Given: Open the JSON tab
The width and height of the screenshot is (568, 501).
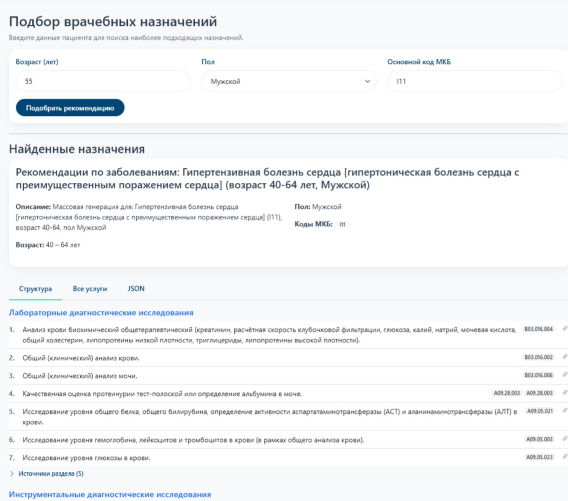Looking at the screenshot, I should point(136,288).
